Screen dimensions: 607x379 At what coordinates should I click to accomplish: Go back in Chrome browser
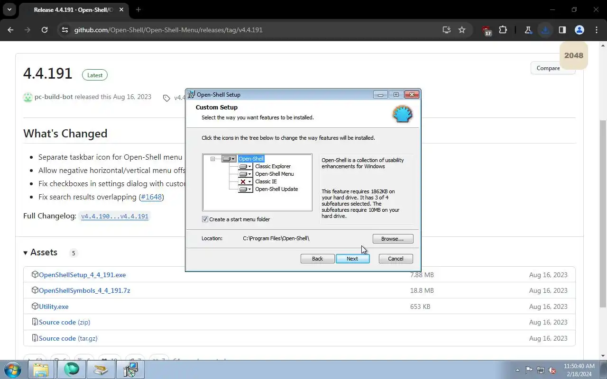pyautogui.click(x=10, y=30)
